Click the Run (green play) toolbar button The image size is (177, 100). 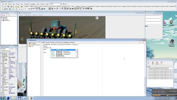(13, 9)
